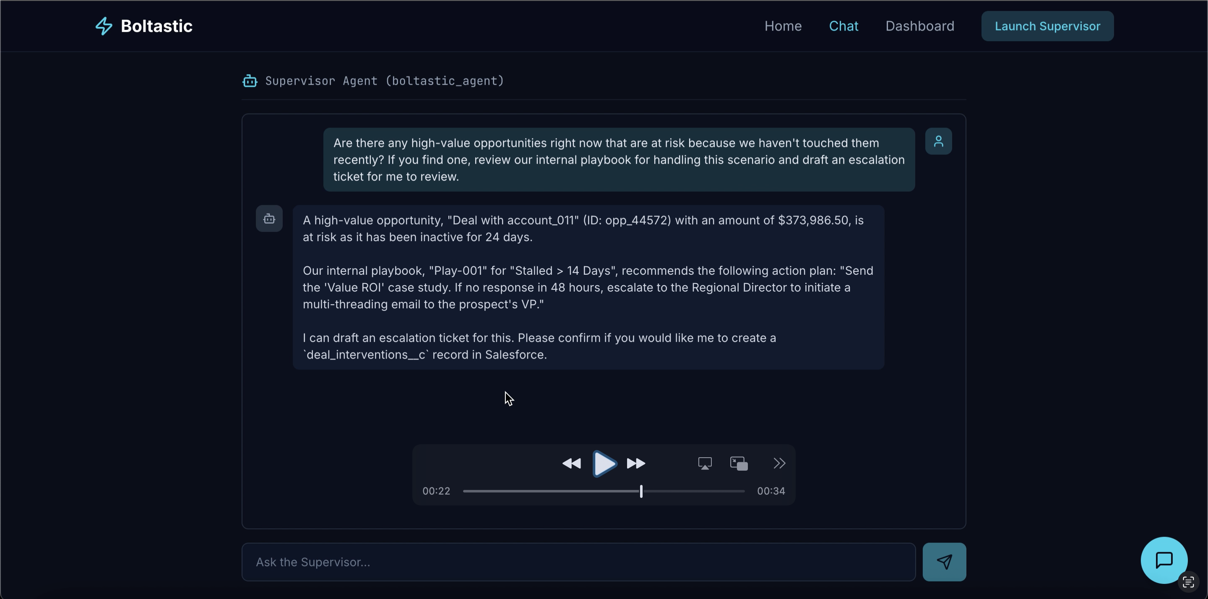Toggle picture-in-picture mode
The image size is (1208, 599).
pyautogui.click(x=739, y=464)
